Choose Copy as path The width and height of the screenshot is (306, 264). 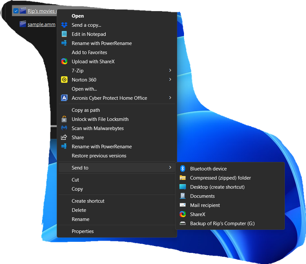tap(86, 110)
